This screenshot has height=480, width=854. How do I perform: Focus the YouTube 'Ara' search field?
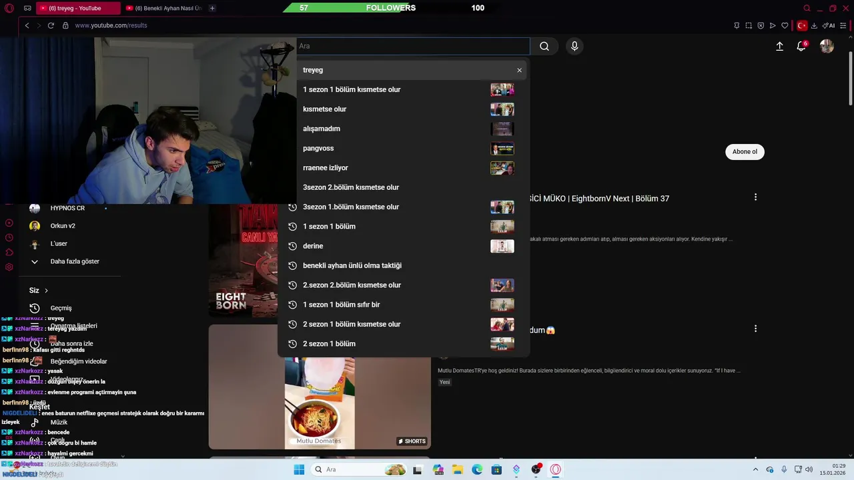[413, 46]
